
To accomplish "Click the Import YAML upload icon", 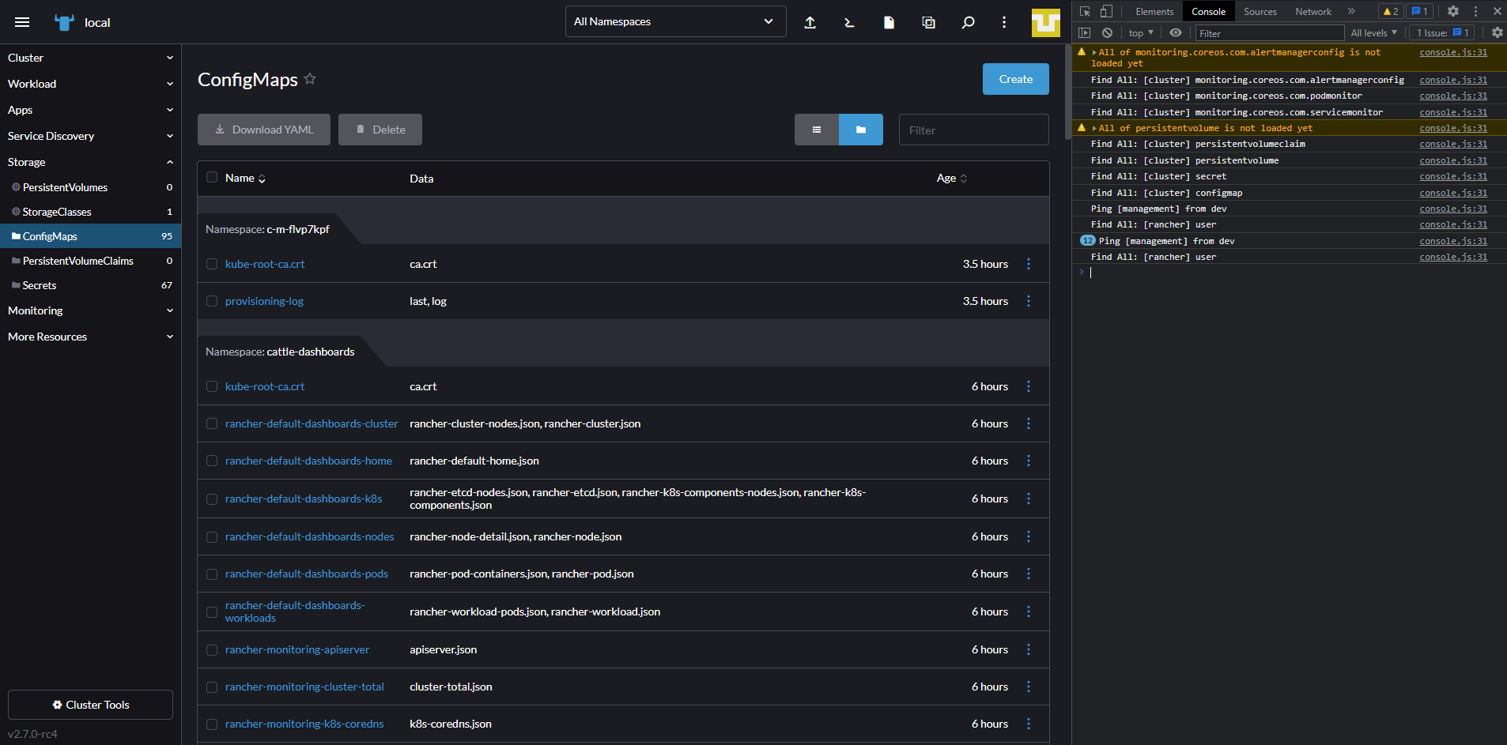I will (810, 22).
